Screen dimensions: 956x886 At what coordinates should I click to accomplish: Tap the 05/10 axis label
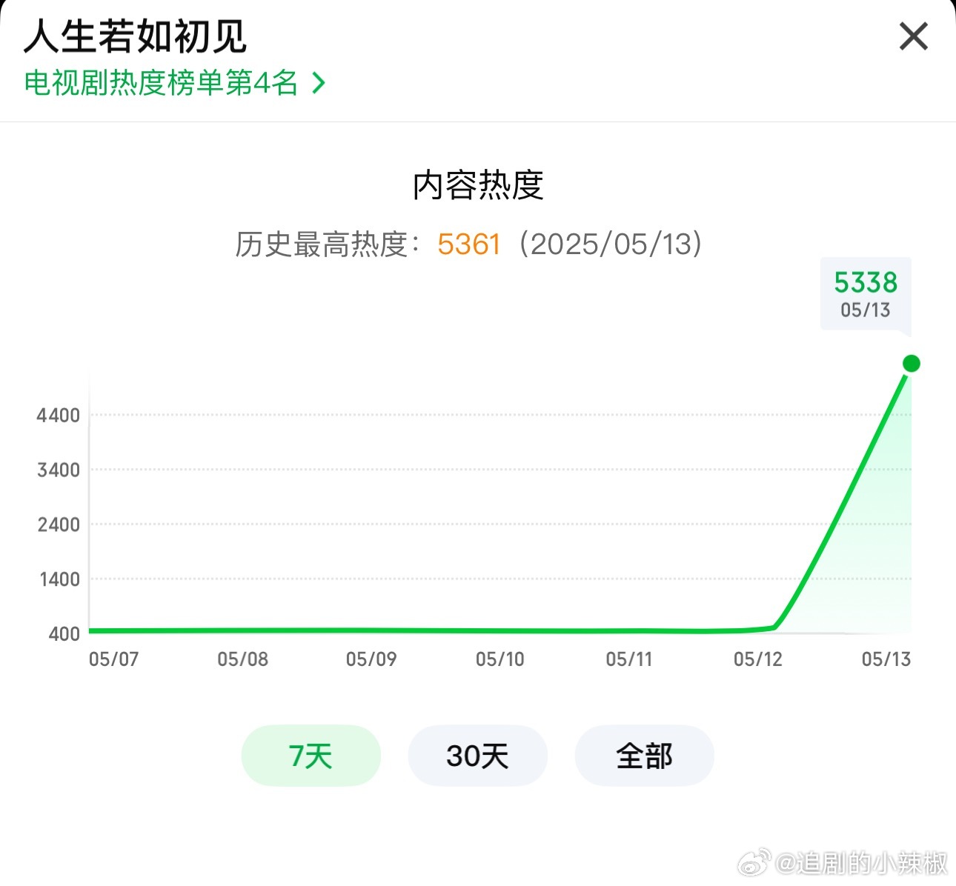[500, 659]
